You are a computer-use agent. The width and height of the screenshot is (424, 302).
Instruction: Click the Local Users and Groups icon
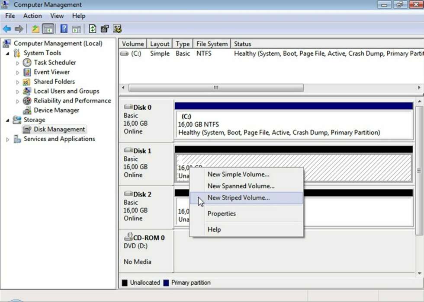click(x=27, y=91)
